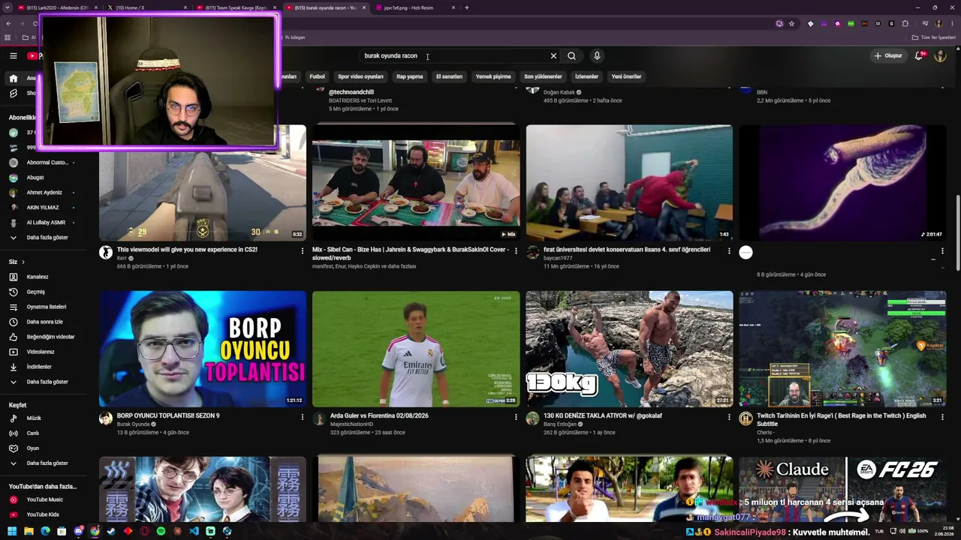
Task: Open options for Arda Guler vs Fiorentina video
Action: coord(516,417)
